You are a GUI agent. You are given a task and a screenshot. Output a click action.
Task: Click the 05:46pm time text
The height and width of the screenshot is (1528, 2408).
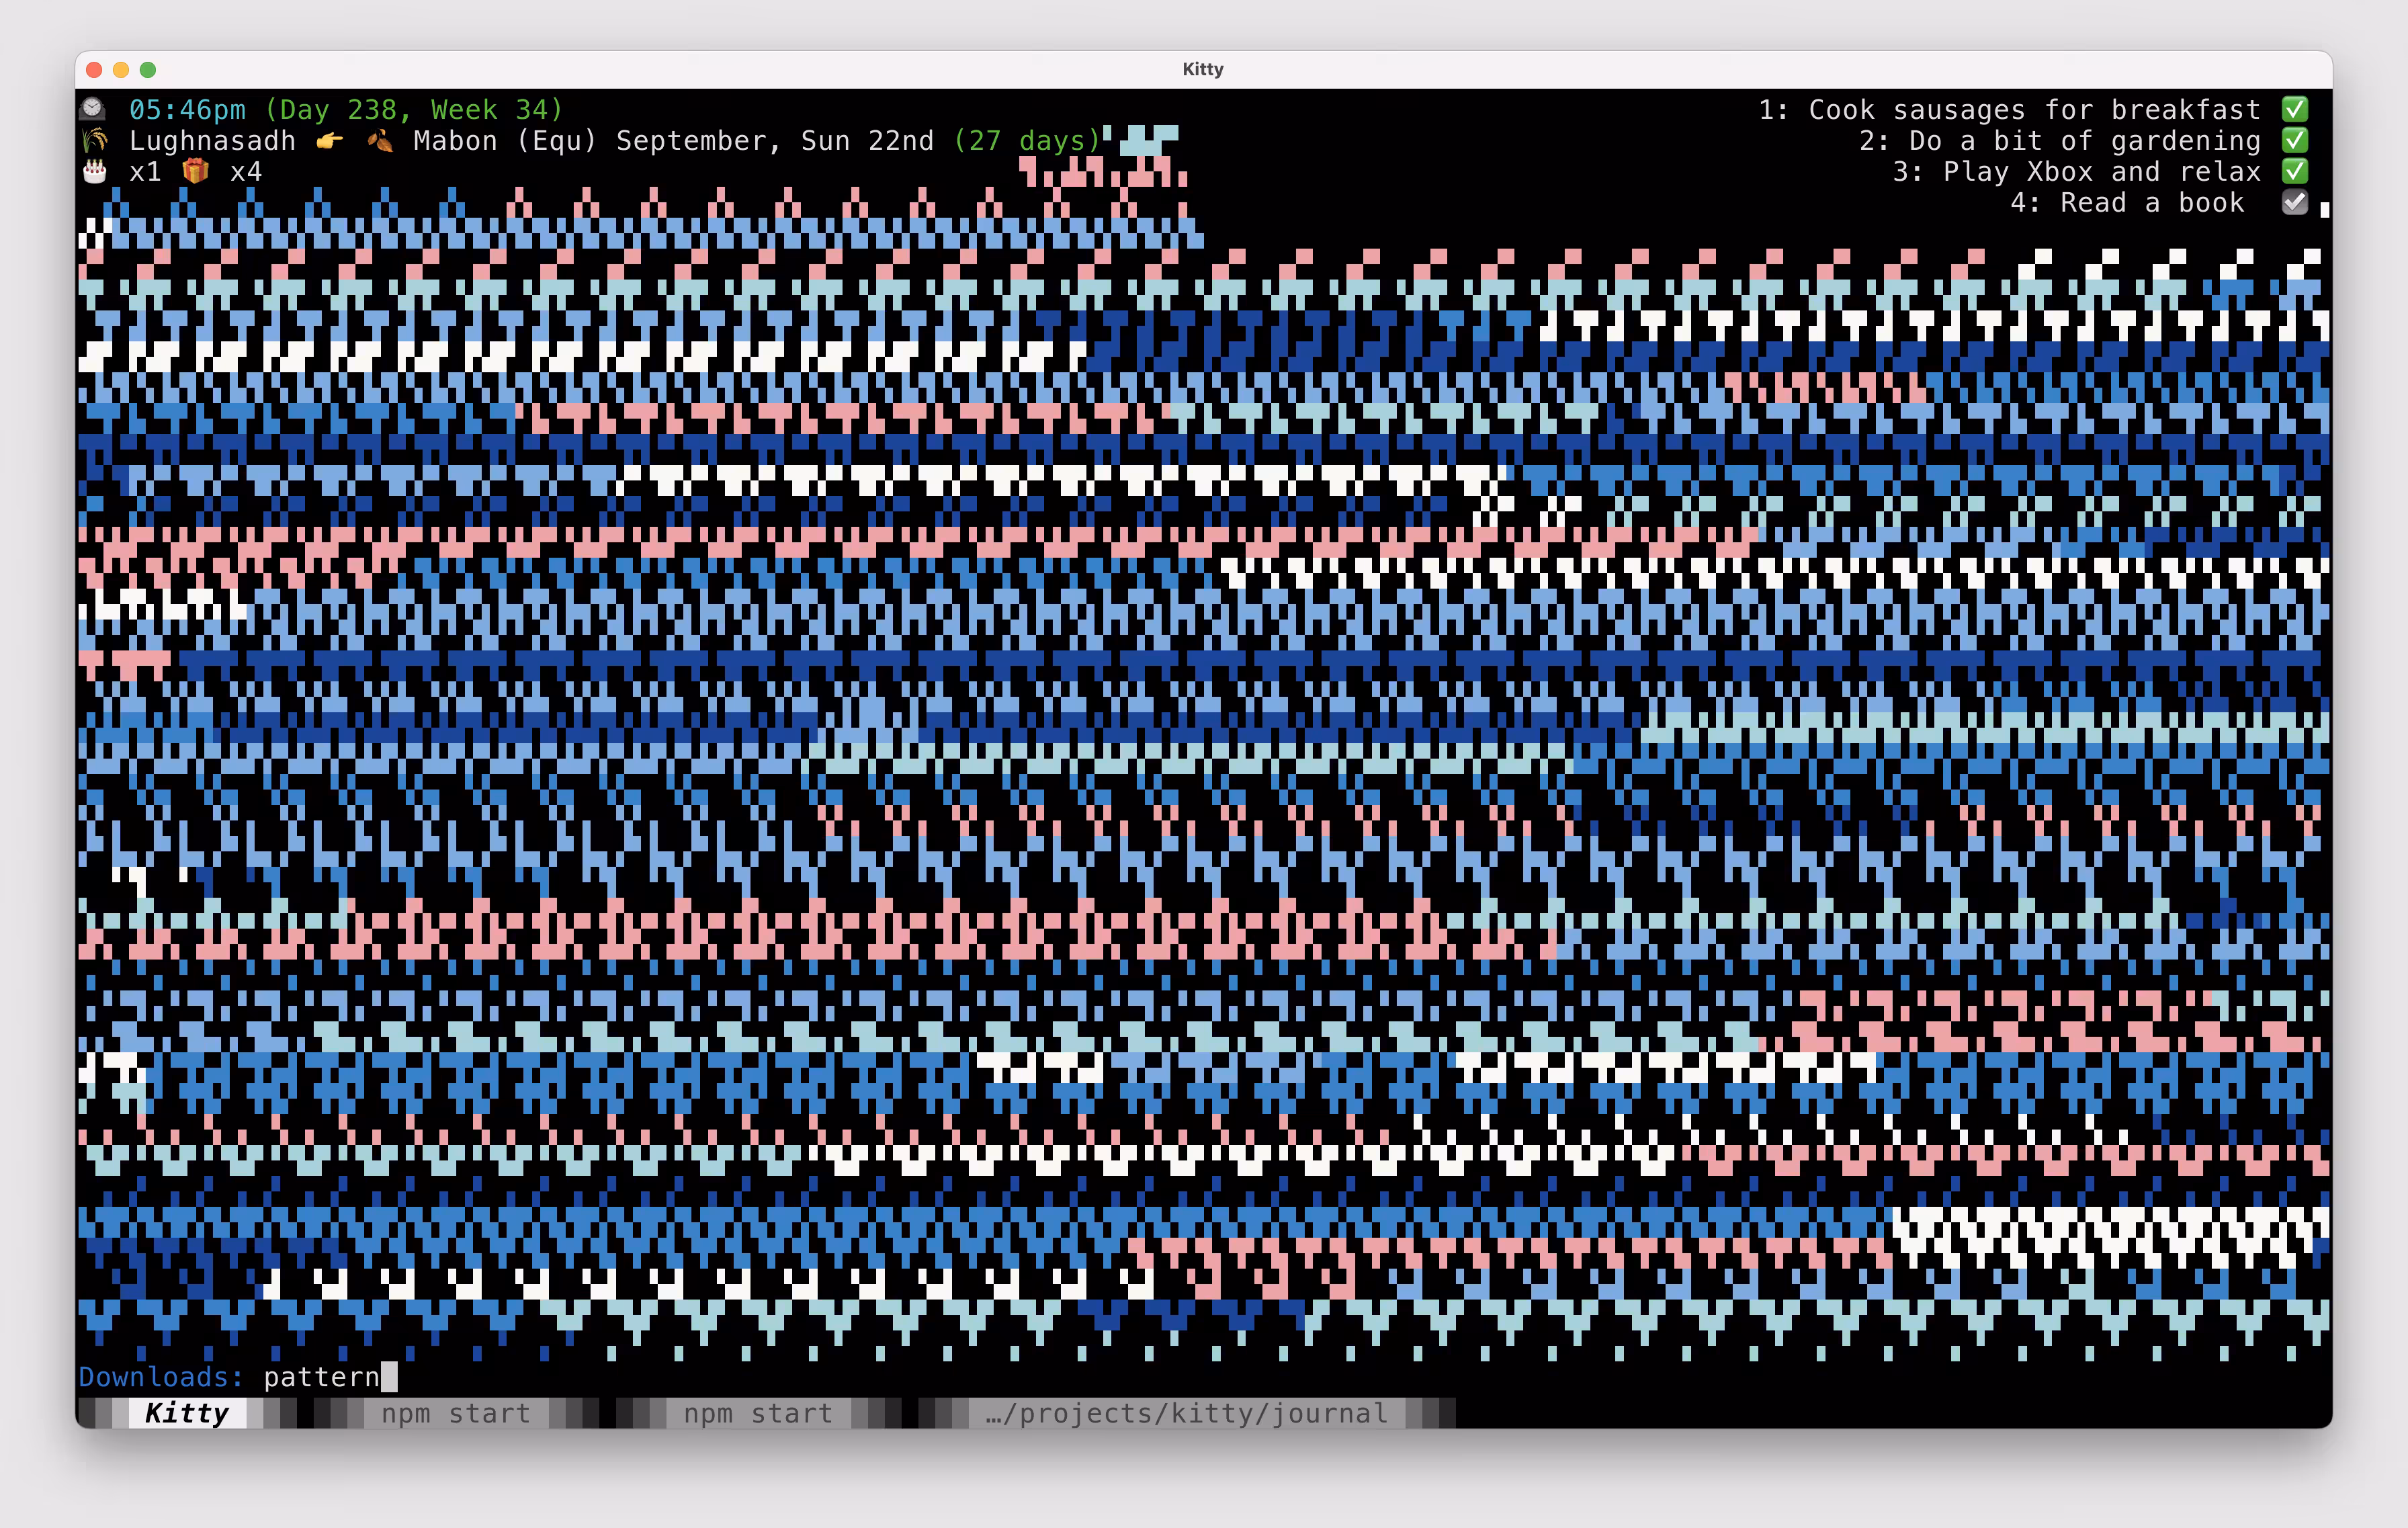(x=187, y=109)
